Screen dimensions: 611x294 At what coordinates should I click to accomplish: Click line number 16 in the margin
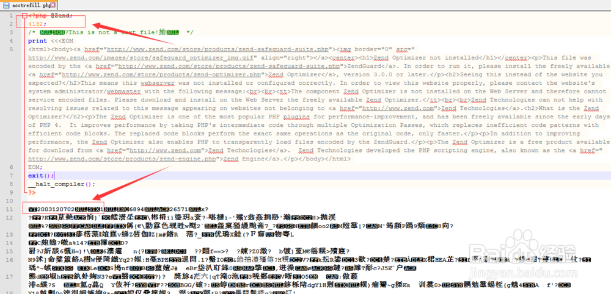click(10, 259)
